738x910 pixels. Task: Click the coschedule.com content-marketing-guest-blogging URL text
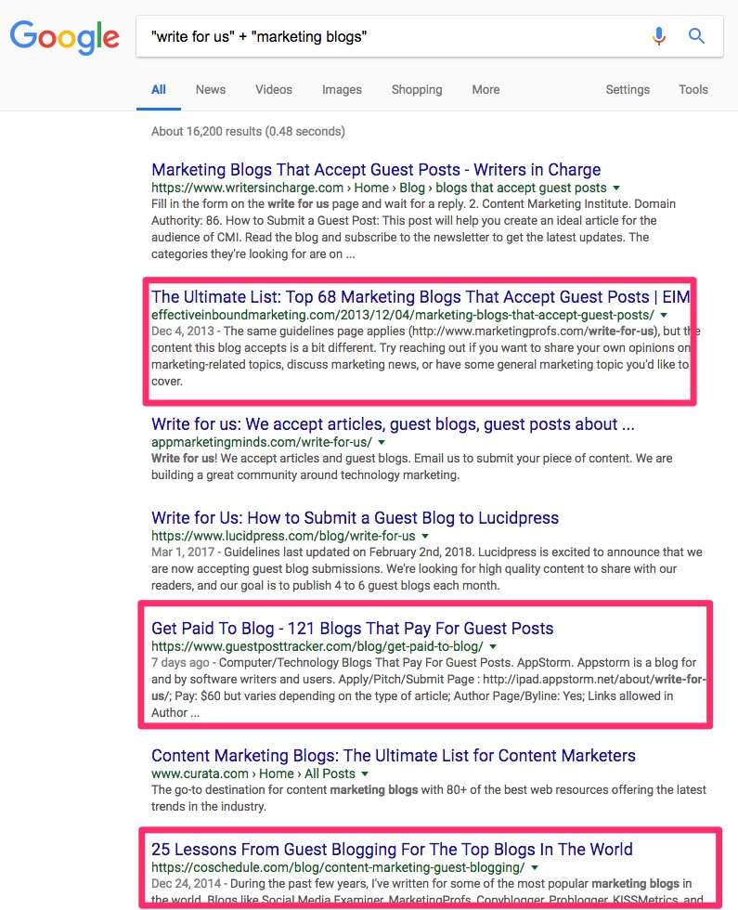pyautogui.click(x=338, y=867)
